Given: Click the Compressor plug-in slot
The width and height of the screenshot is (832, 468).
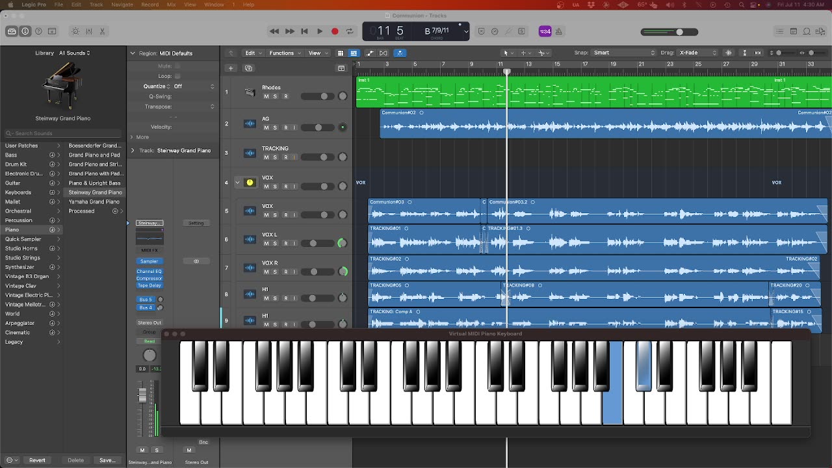Looking at the screenshot, I should tap(149, 278).
